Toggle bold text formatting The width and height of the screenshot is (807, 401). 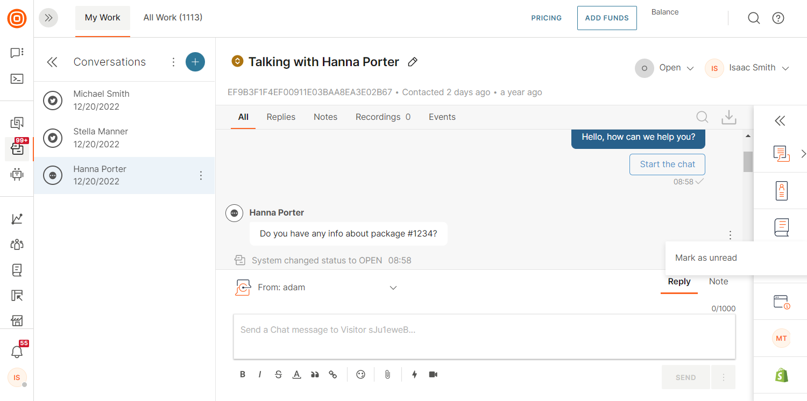(x=243, y=375)
